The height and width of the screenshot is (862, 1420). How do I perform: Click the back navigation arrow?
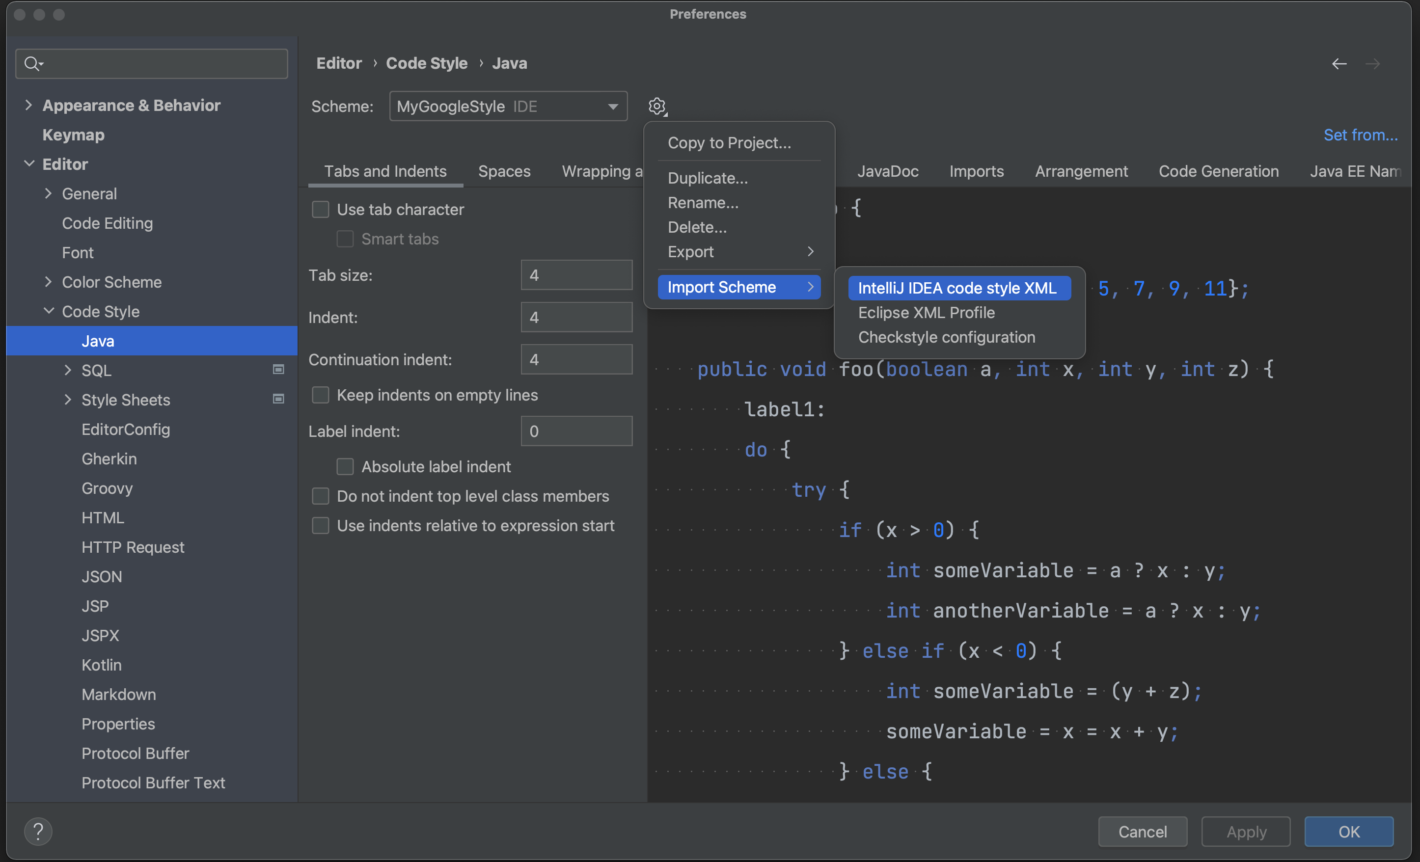coord(1339,63)
